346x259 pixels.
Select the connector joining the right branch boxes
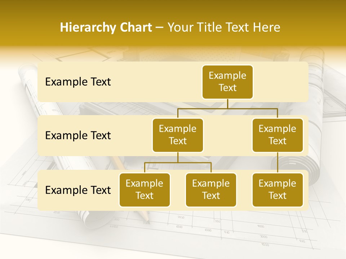278,163
